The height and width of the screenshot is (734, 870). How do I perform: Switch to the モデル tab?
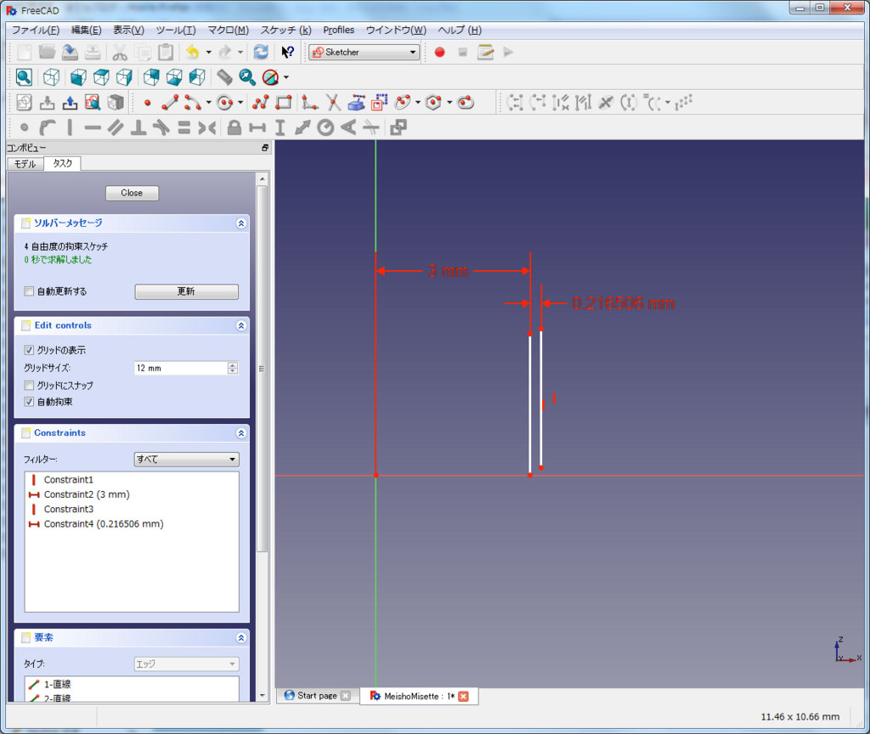(25, 164)
